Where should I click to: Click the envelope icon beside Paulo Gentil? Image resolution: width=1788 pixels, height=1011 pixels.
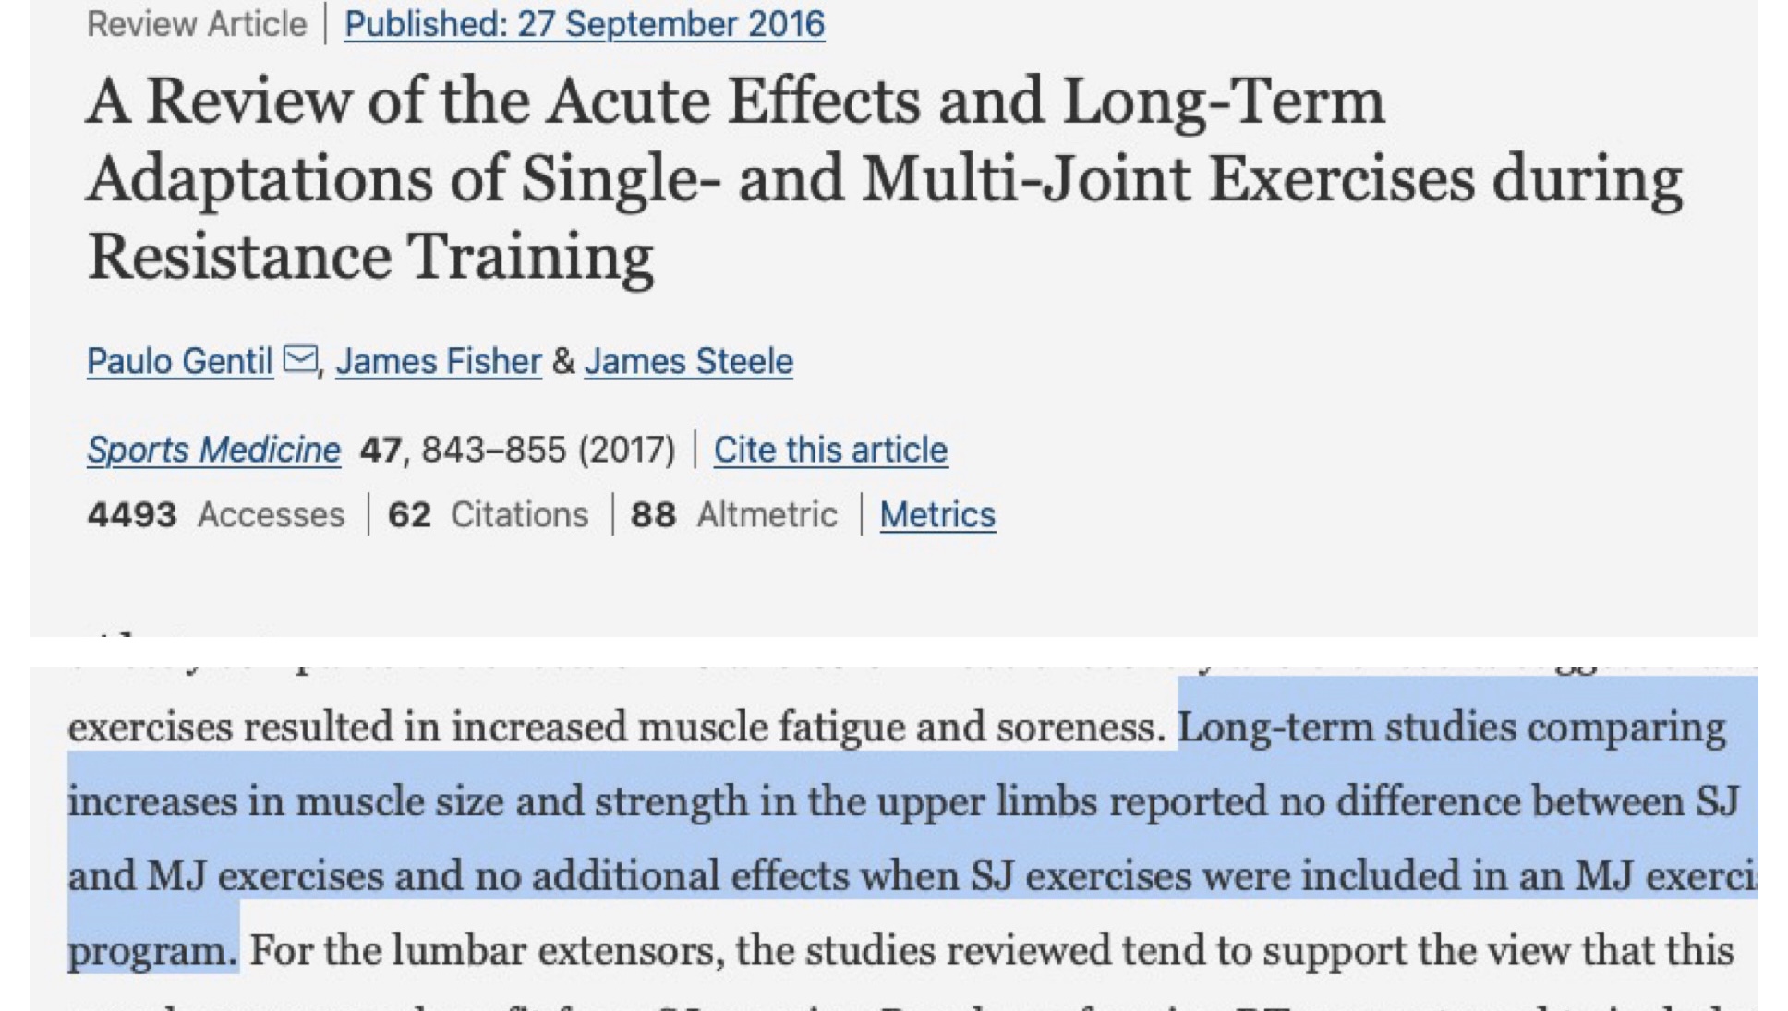[300, 358]
